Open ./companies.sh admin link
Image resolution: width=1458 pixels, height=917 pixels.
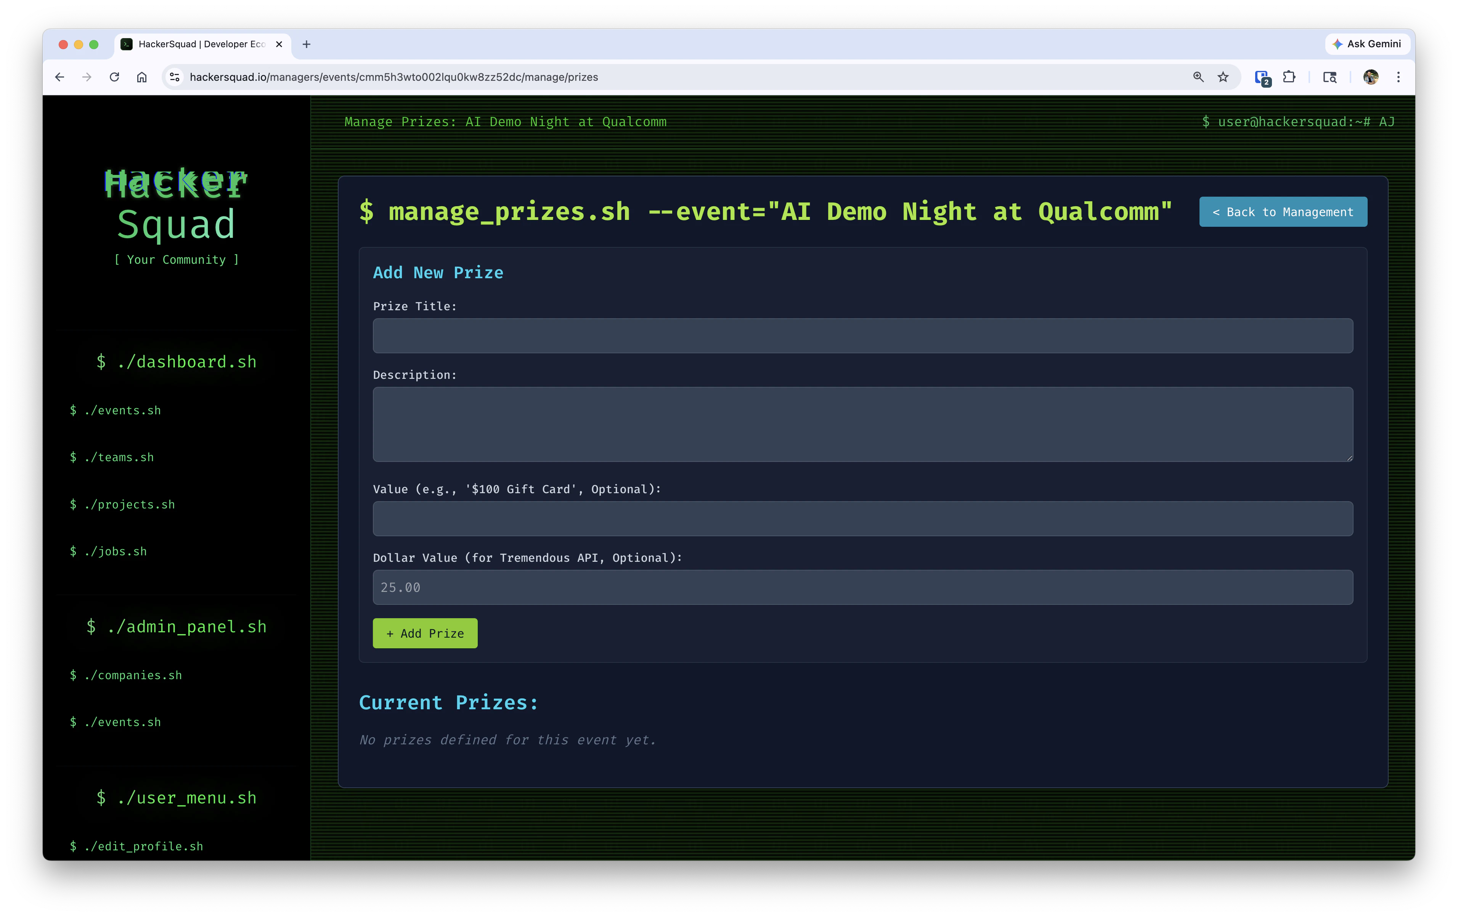tap(126, 675)
